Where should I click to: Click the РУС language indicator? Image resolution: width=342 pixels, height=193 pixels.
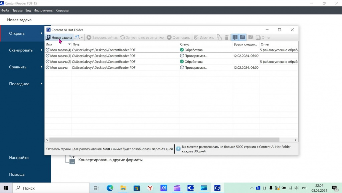point(305,188)
